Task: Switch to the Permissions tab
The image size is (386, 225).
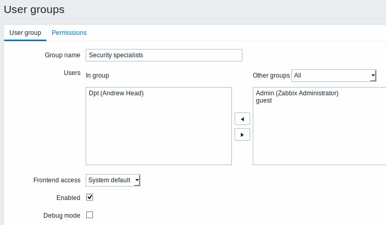Action: (x=69, y=32)
